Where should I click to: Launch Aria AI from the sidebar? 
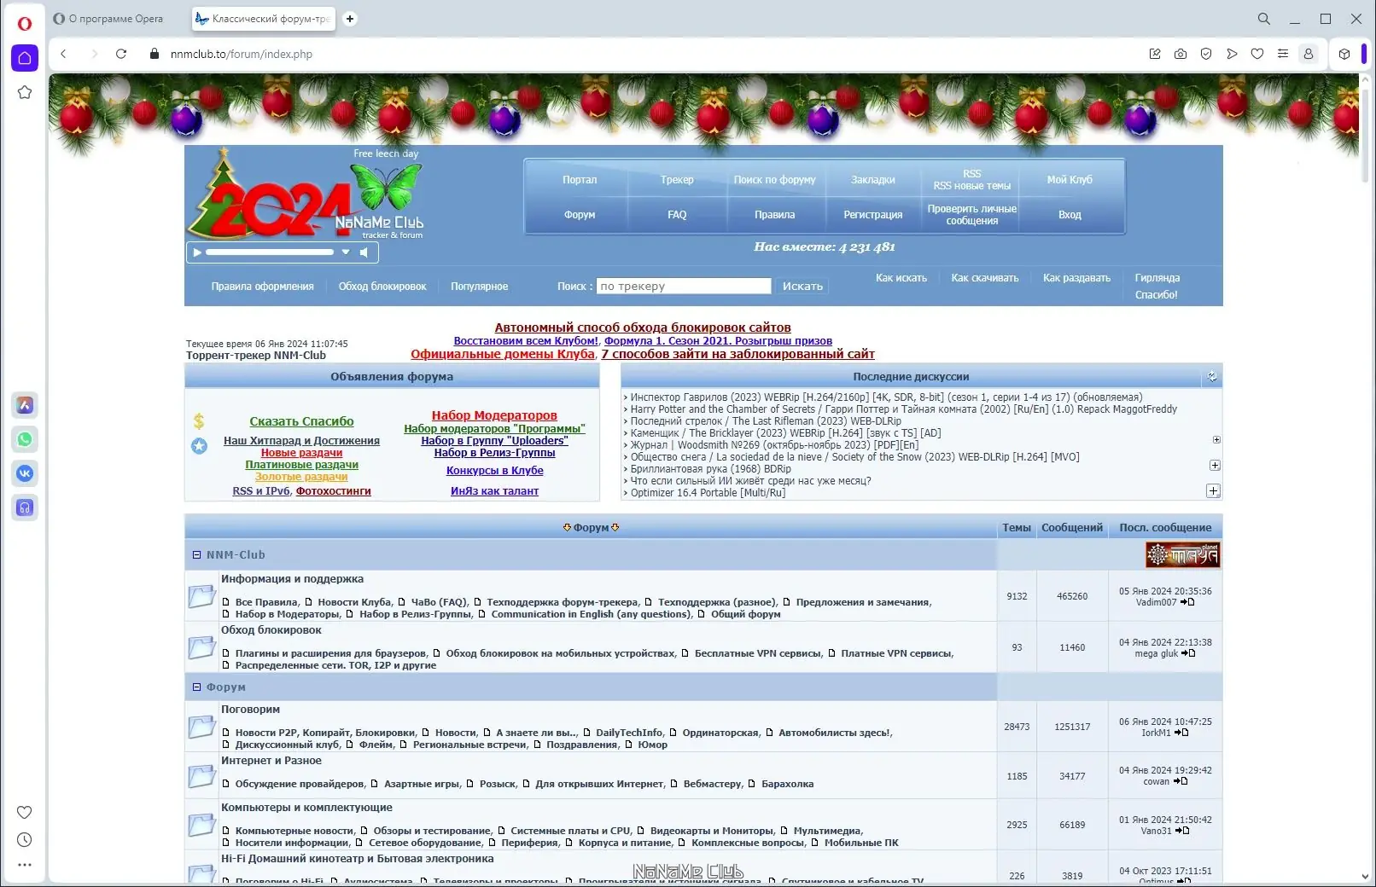(x=25, y=405)
